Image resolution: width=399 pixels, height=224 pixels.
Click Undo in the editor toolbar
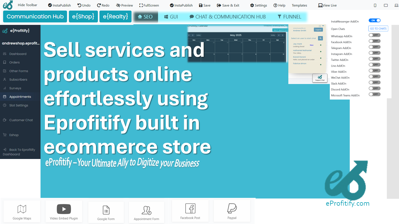(x=84, y=5)
